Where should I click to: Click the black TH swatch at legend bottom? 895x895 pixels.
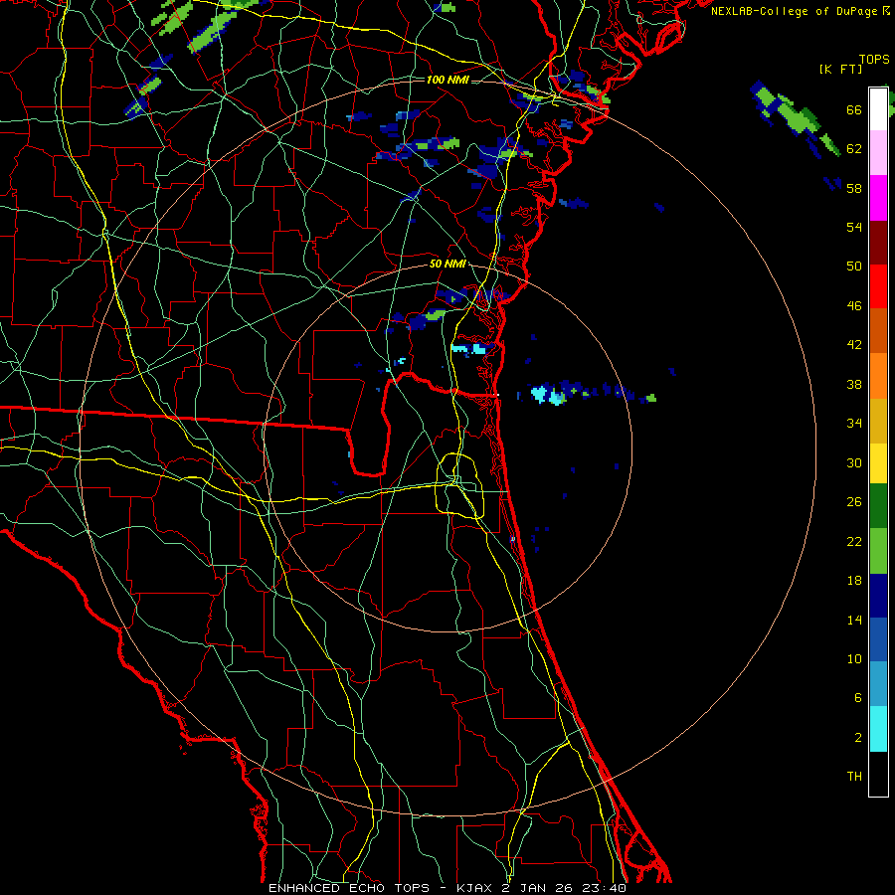click(878, 774)
